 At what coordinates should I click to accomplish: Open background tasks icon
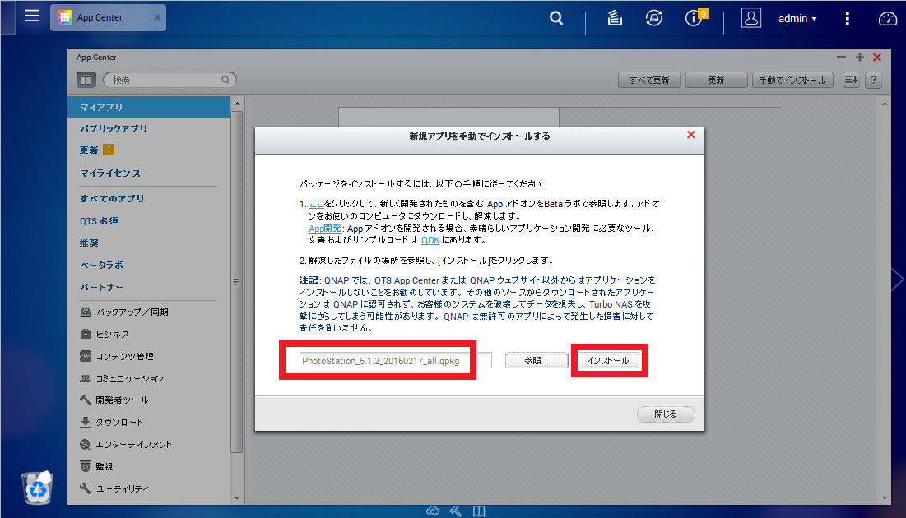click(615, 18)
